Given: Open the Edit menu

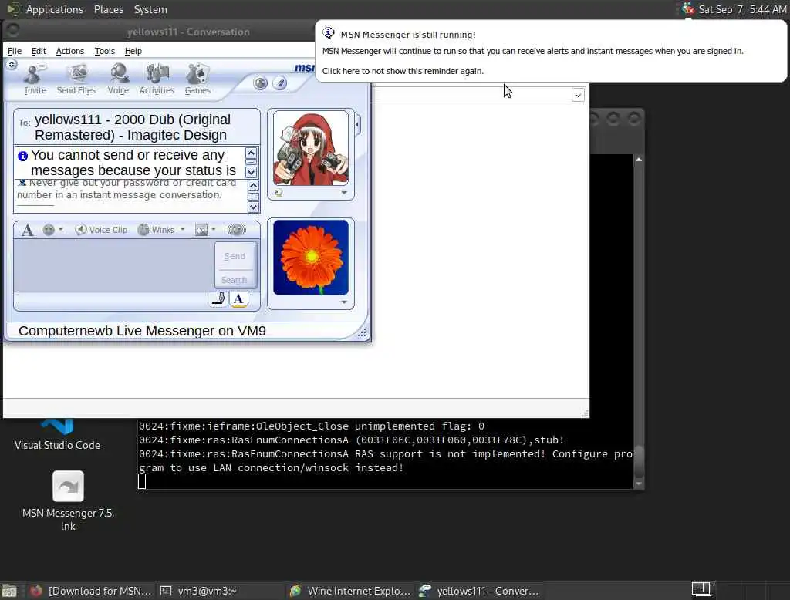Looking at the screenshot, I should coord(39,51).
